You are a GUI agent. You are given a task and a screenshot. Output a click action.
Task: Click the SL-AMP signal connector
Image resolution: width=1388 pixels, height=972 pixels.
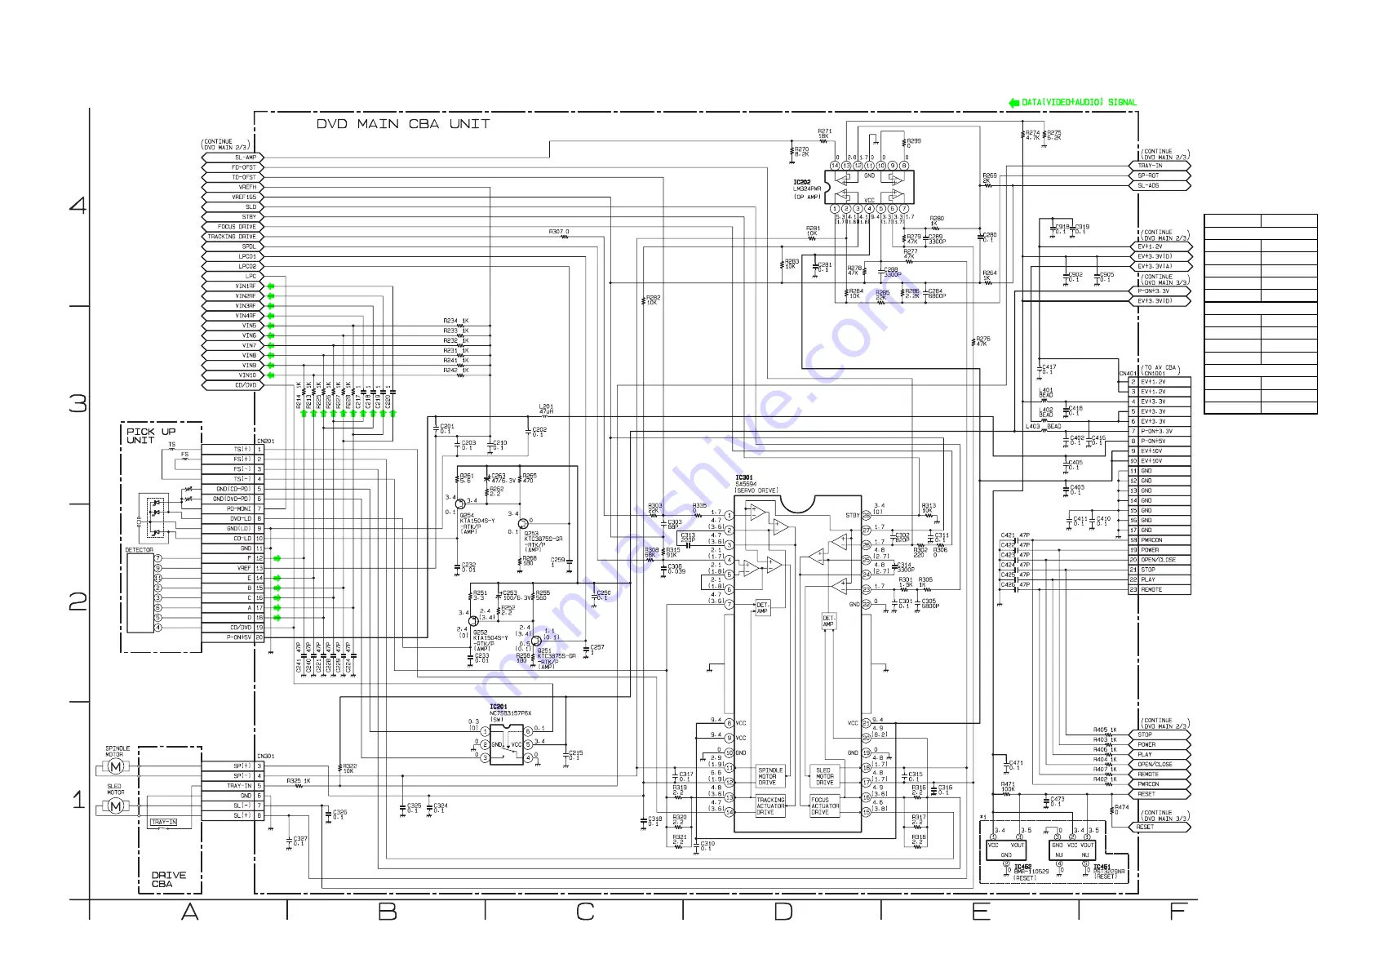point(233,158)
